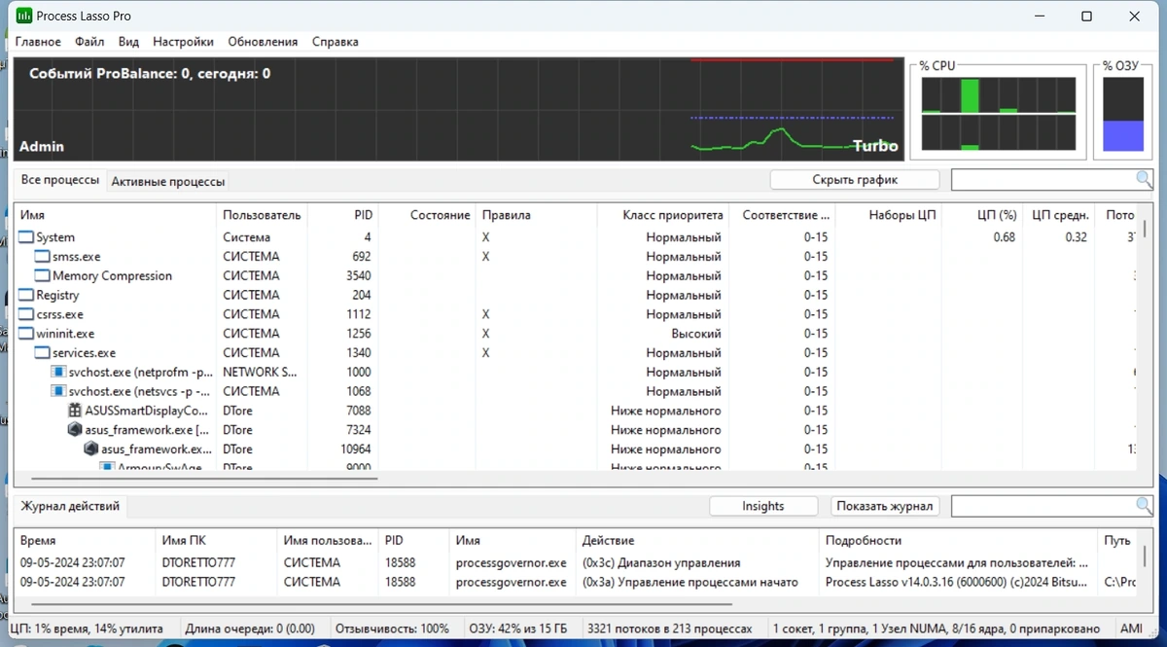Sort by the ЦП (%) column header
1167x647 pixels.
coord(981,215)
